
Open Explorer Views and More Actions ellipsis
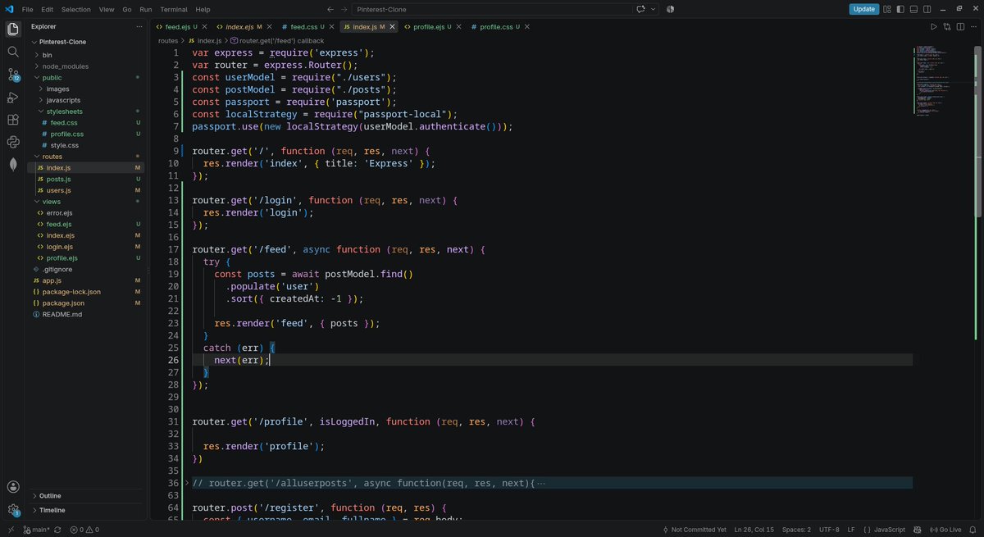[139, 26]
